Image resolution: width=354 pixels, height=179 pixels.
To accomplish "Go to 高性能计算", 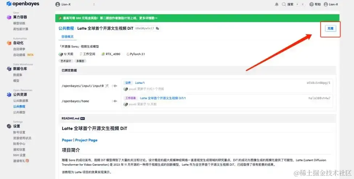I will point(21,29).
